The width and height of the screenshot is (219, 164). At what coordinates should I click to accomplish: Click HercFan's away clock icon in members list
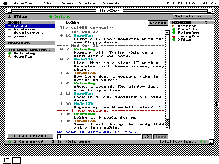174,26
